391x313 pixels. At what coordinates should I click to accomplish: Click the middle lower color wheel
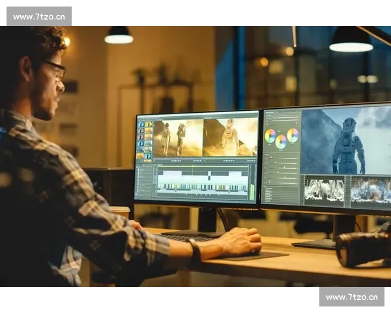pyautogui.click(x=281, y=142)
